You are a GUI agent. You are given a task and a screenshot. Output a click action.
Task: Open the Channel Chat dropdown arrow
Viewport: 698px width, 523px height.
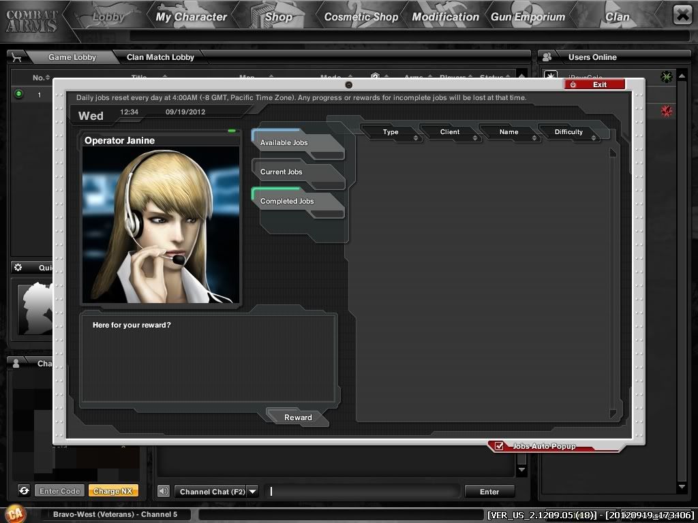pos(252,491)
